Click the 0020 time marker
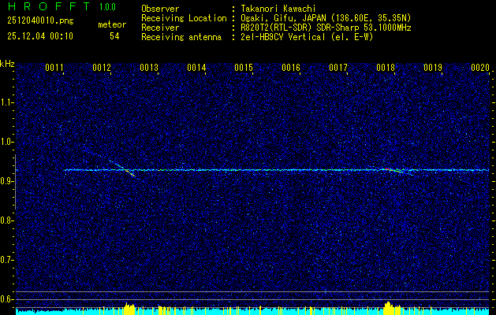 (480, 68)
